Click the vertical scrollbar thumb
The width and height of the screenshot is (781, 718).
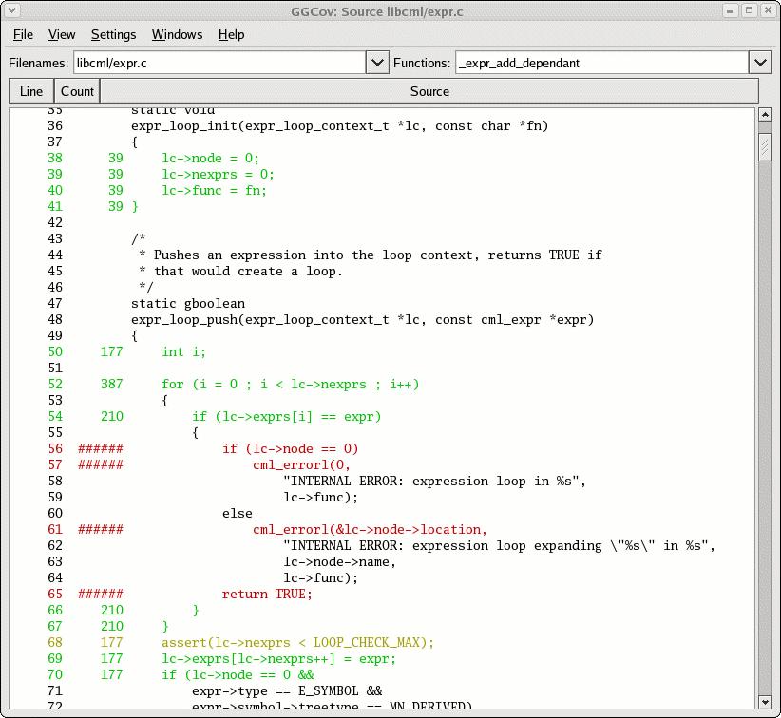[x=765, y=147]
